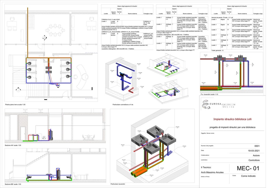The width and height of the screenshot is (271, 188).
Task: Click the 'p.a MEC-01' callout bubble in Section AA'
Action: (x=44, y=138)
